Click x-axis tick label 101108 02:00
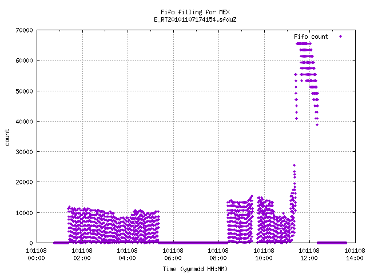Viewport: 366px width, 274px height. click(x=82, y=255)
